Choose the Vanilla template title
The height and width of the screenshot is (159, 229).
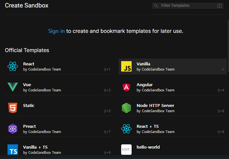143,64
